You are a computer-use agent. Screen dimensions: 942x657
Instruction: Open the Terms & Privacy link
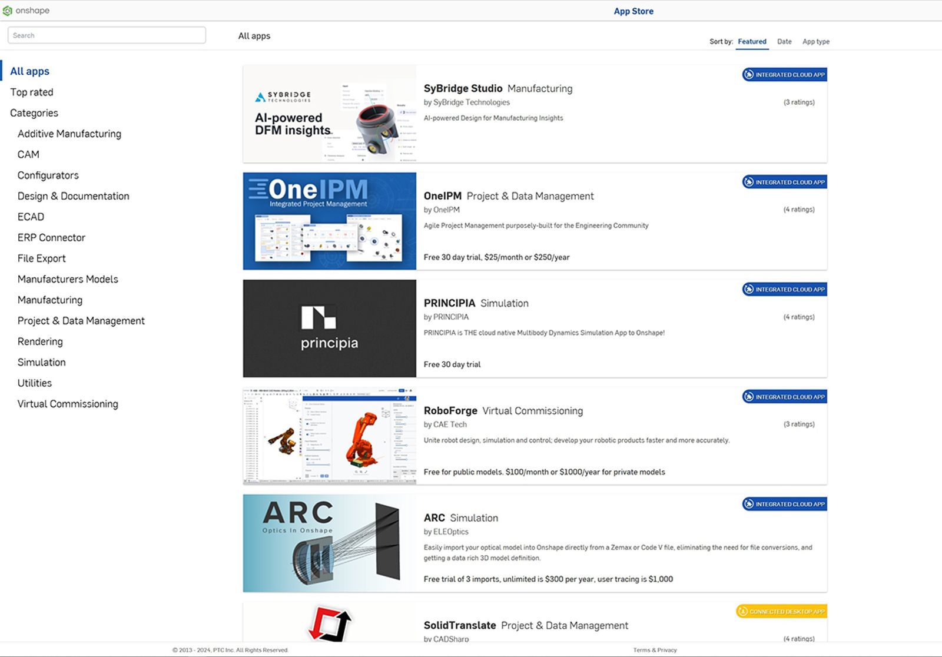(x=655, y=650)
